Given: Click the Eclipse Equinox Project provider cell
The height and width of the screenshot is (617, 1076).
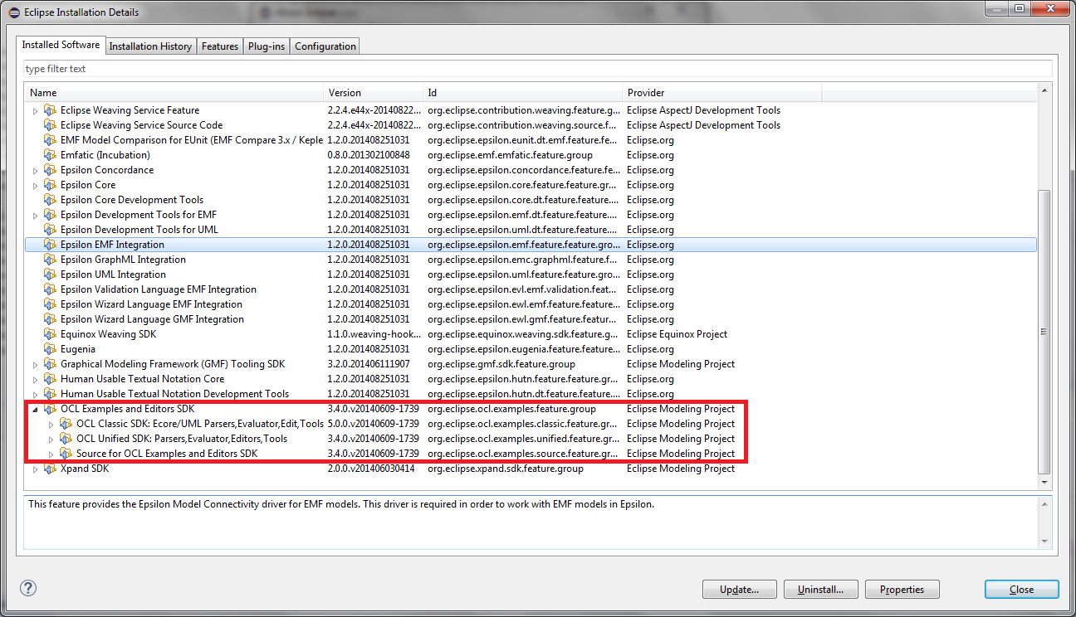Looking at the screenshot, I should coord(677,334).
